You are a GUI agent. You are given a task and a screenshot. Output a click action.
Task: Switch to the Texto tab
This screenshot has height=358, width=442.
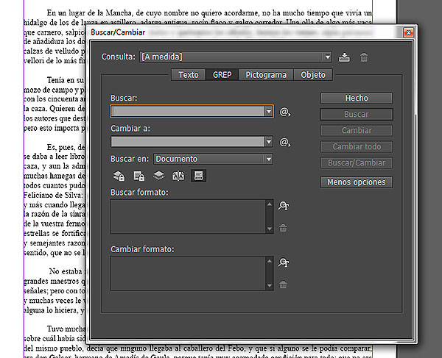(x=189, y=75)
